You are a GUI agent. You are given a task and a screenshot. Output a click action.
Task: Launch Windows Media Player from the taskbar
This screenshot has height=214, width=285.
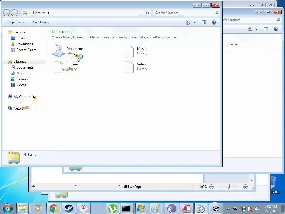pyautogui.click(x=38, y=208)
